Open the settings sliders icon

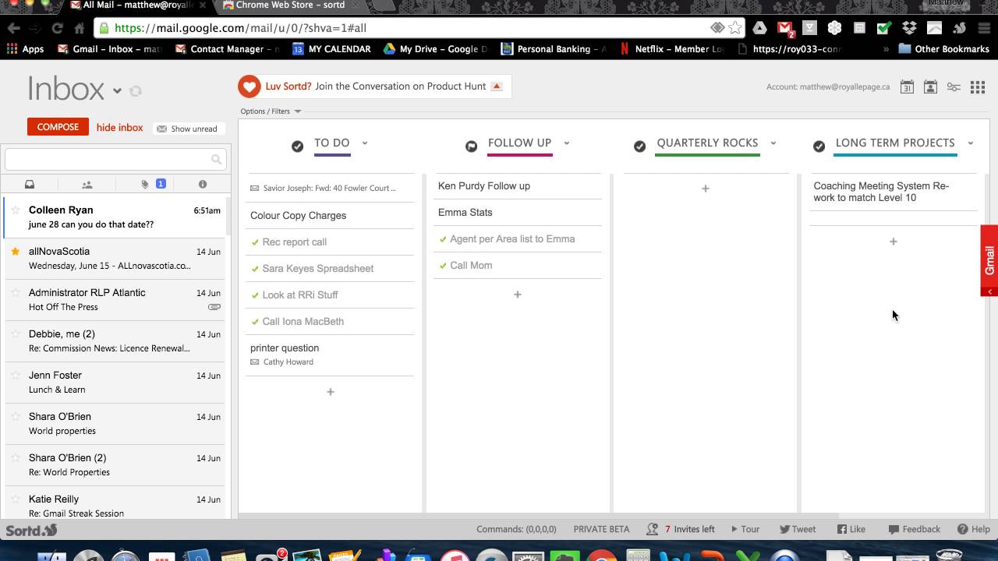954,86
